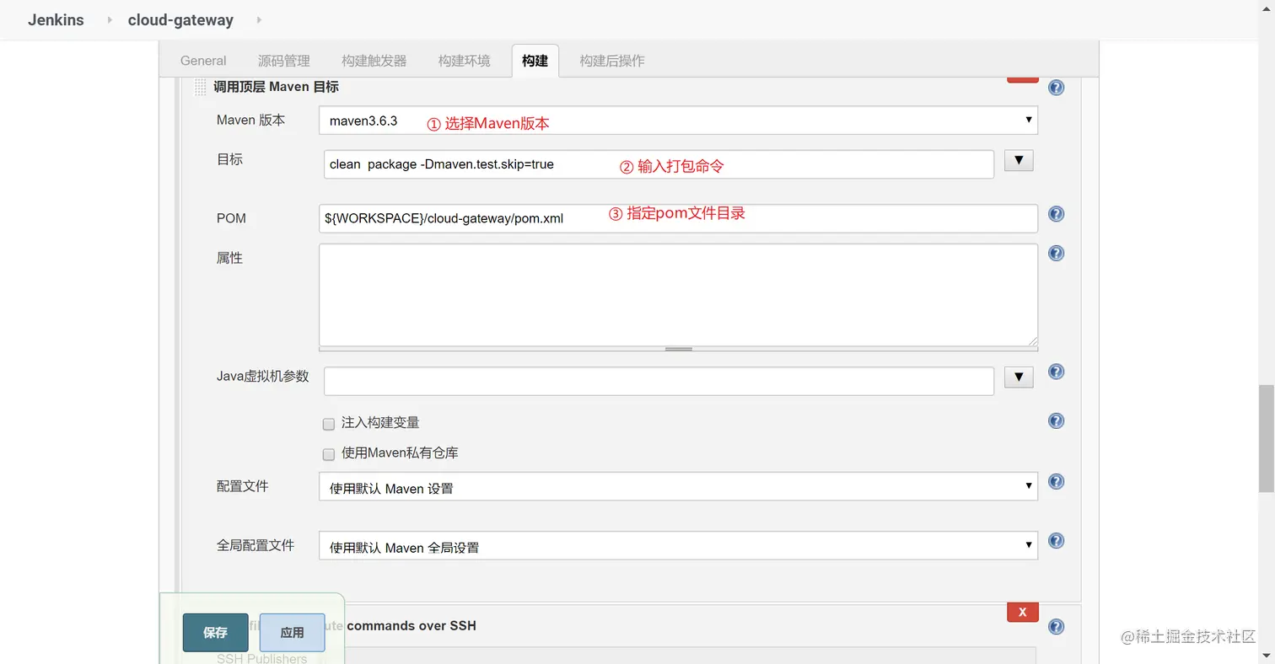Open help icon for commands over SSH section
The width and height of the screenshot is (1275, 664).
tap(1056, 627)
